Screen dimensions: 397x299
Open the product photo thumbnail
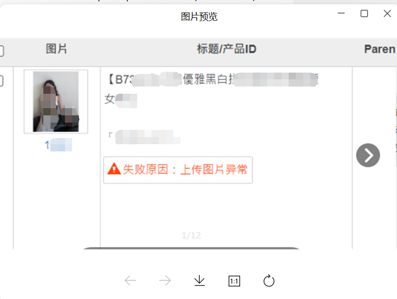click(56, 101)
